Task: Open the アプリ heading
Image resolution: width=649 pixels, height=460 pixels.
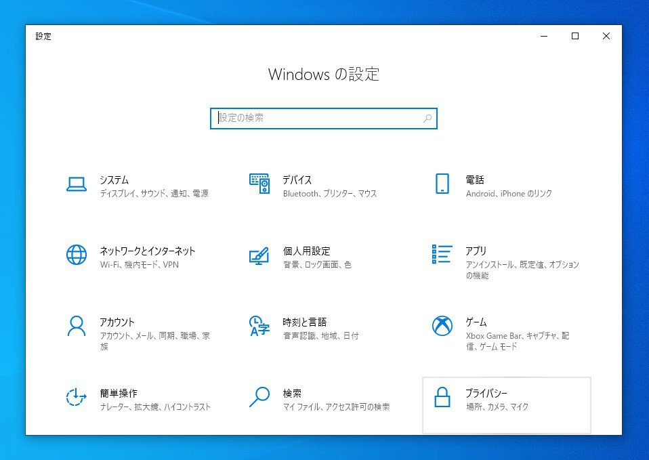Action: pos(476,251)
